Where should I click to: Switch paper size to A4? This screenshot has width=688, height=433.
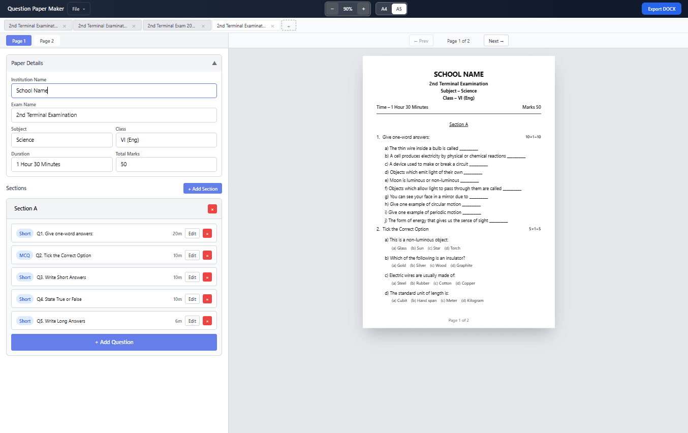[384, 9]
